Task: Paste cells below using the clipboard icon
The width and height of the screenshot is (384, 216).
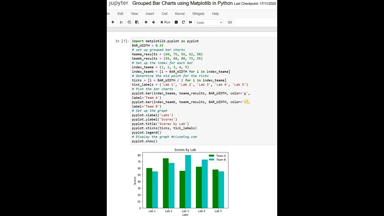Action: (137, 22)
